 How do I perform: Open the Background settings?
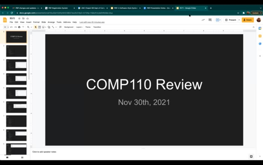69,27
